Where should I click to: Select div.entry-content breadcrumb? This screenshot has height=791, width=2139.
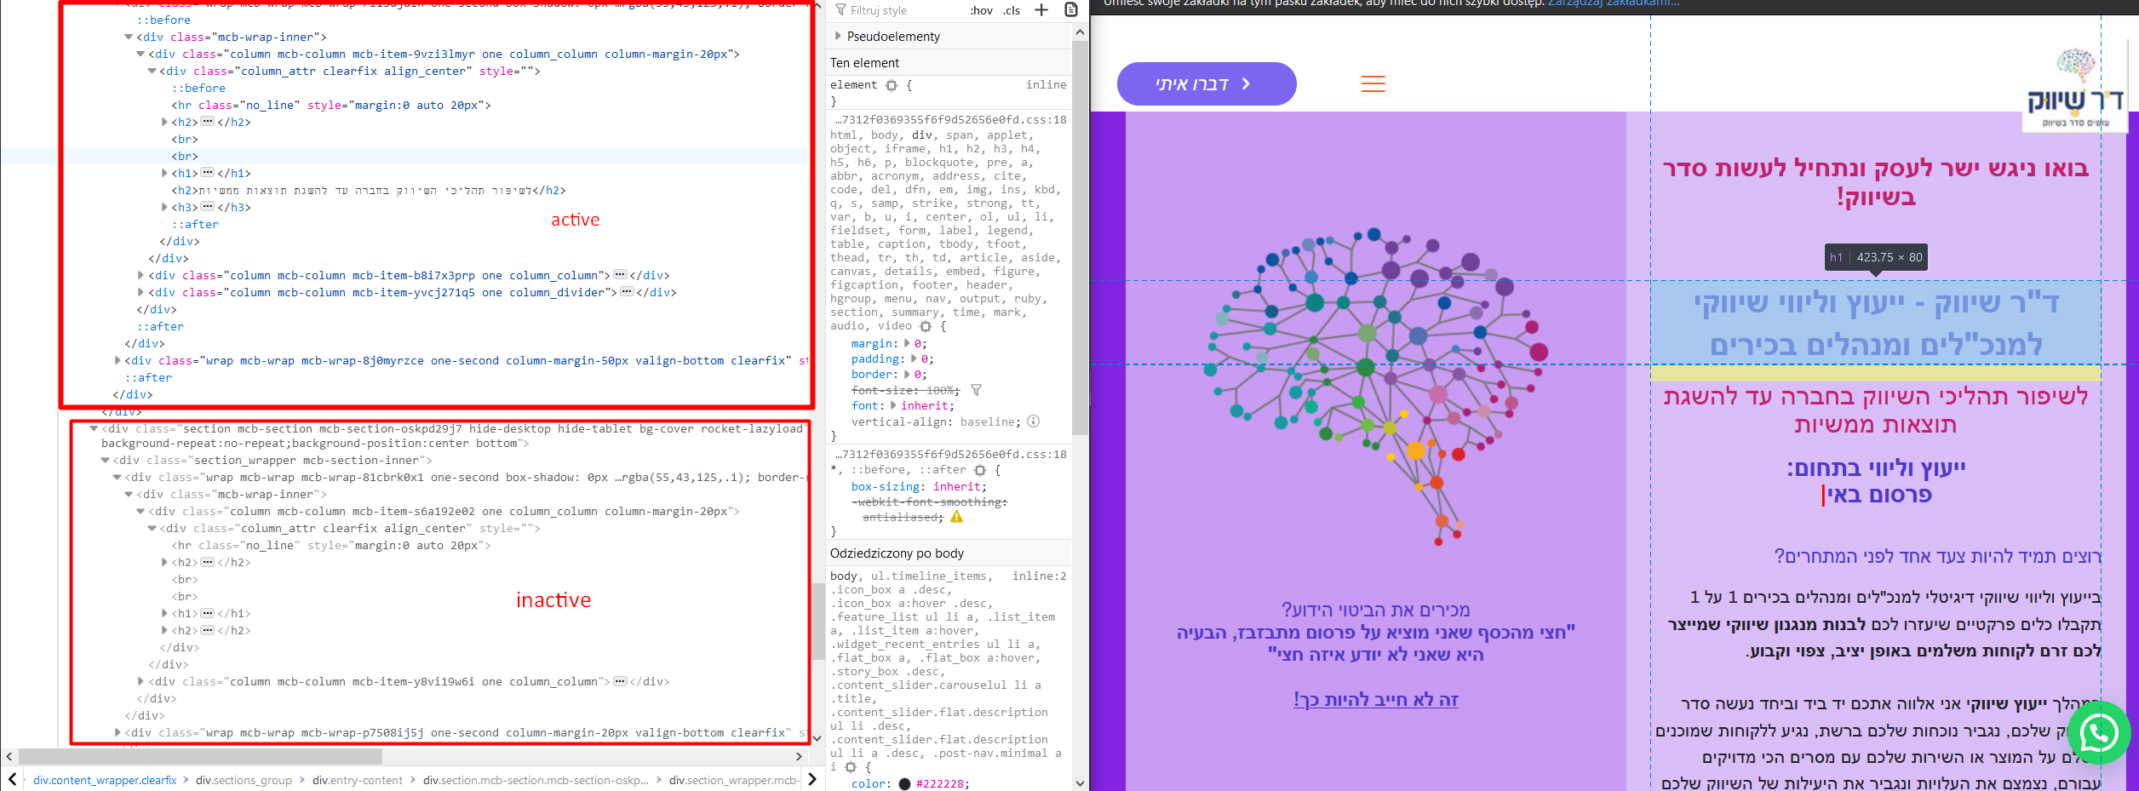(x=357, y=780)
